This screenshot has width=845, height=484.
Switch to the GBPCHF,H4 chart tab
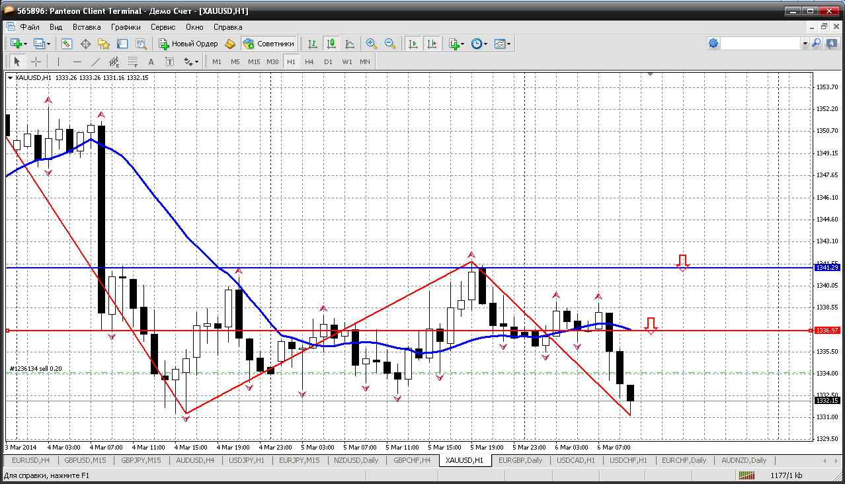(x=412, y=460)
